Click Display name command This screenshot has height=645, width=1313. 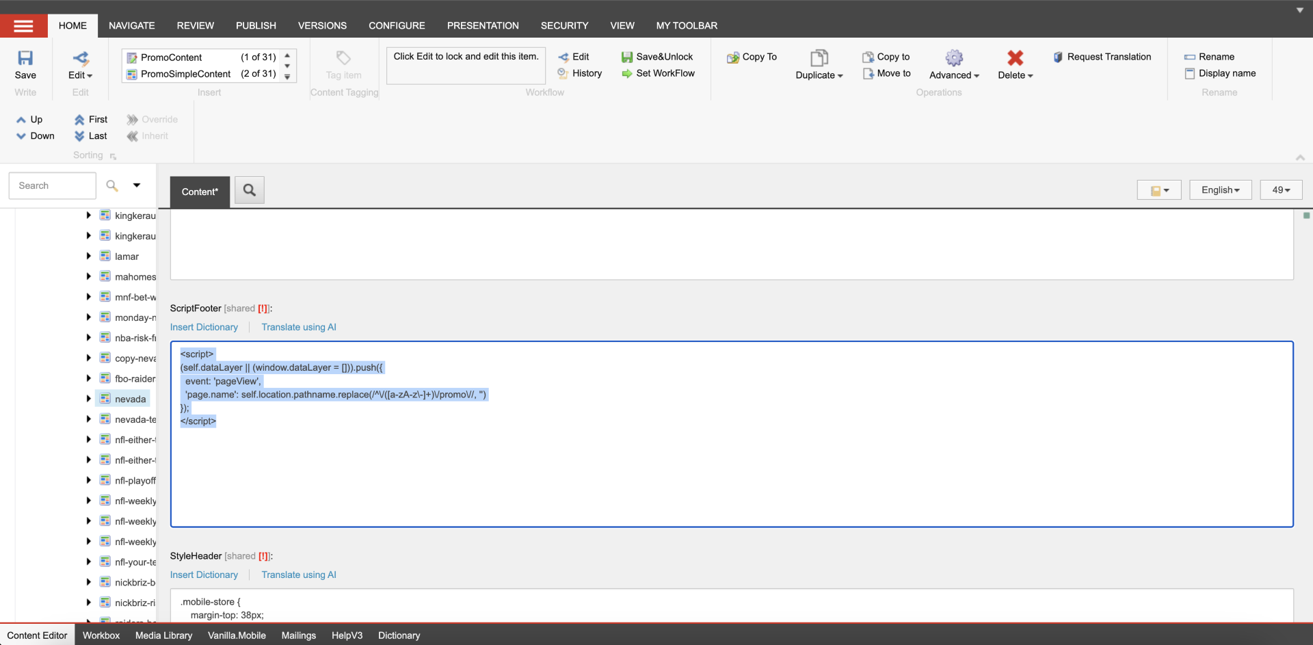point(1220,73)
